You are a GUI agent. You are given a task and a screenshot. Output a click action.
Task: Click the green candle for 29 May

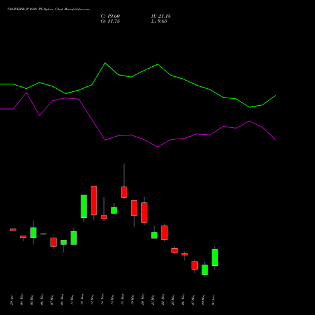pos(205,270)
